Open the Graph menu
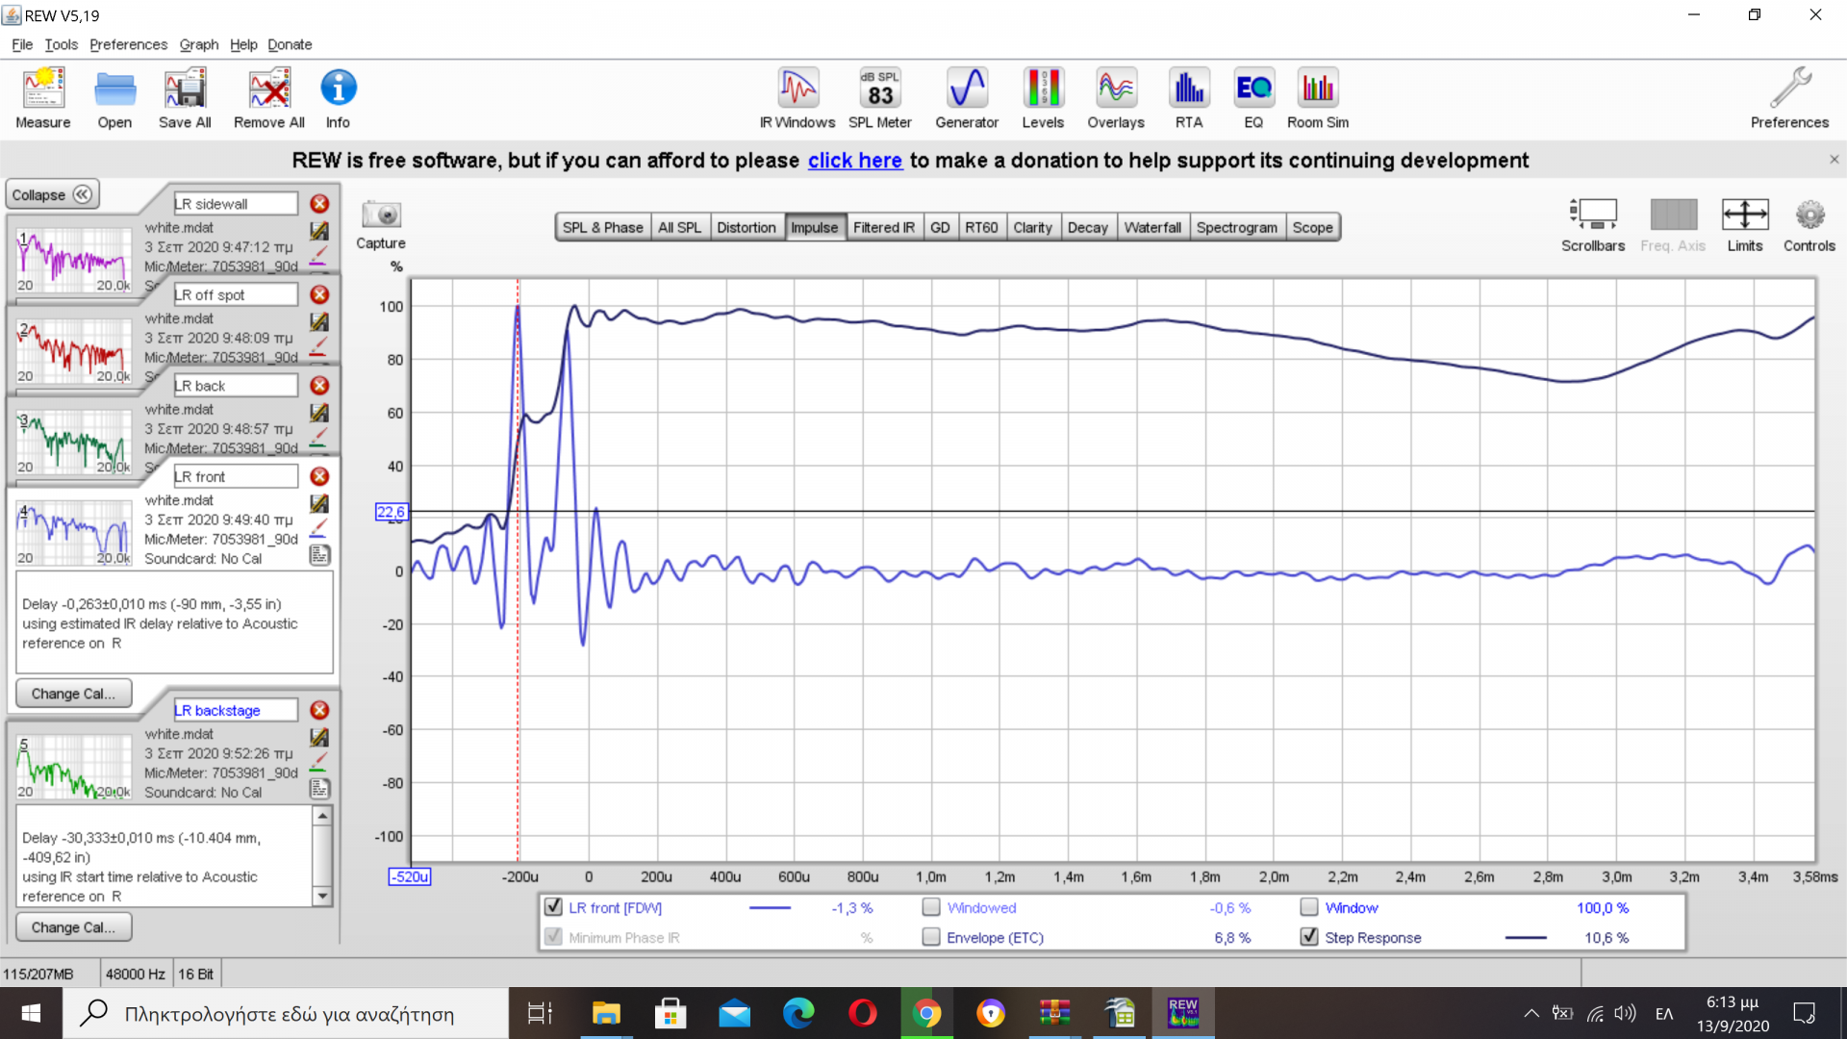Screen dimensions: 1847x1039 199,44
